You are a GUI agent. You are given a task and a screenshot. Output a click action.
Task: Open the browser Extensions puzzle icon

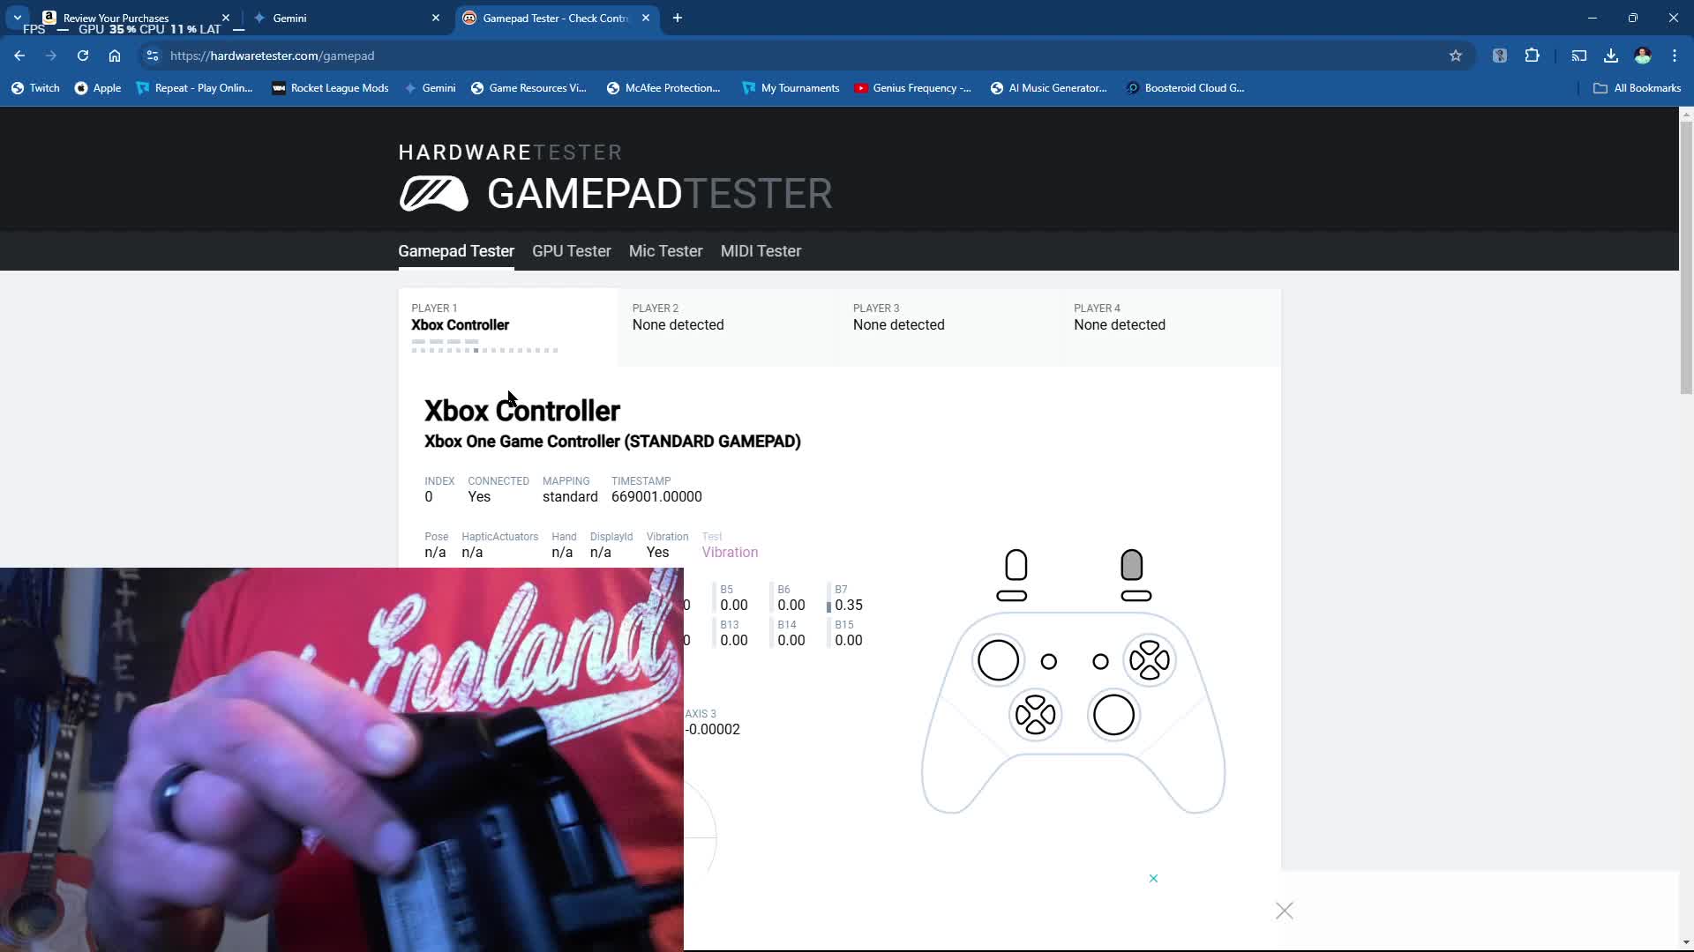click(1533, 56)
